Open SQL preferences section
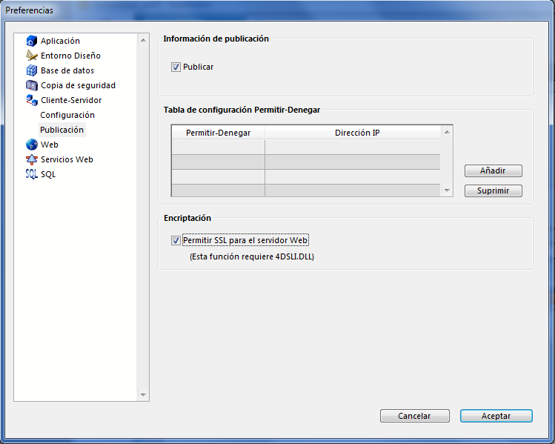Image resolution: width=555 pixels, height=444 pixels. [48, 174]
